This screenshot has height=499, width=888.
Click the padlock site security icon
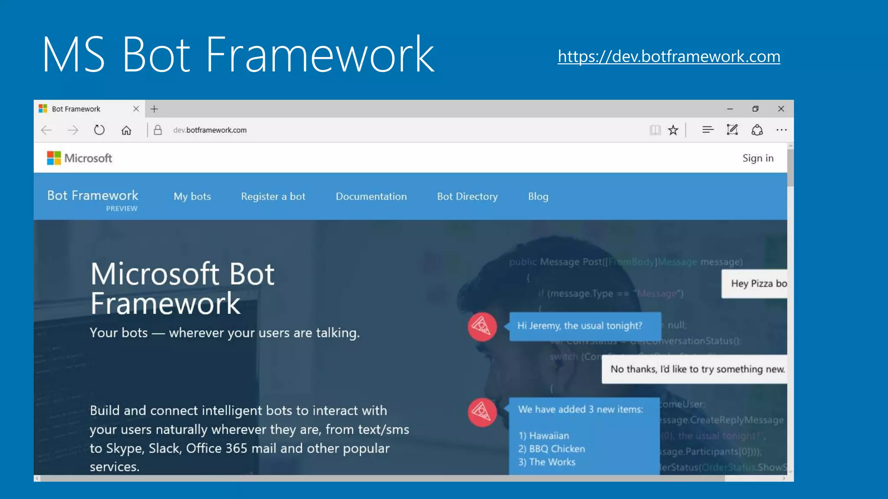158,130
